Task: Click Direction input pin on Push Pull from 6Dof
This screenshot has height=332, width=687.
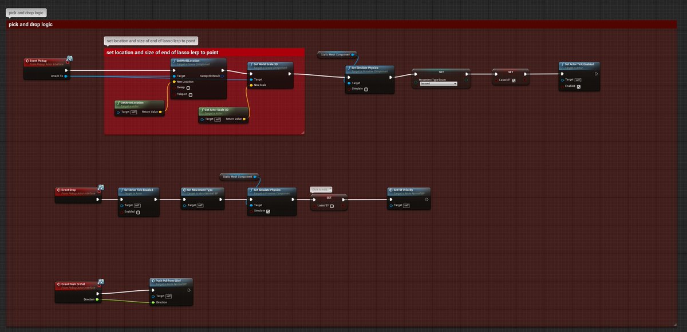Action: click(153, 302)
